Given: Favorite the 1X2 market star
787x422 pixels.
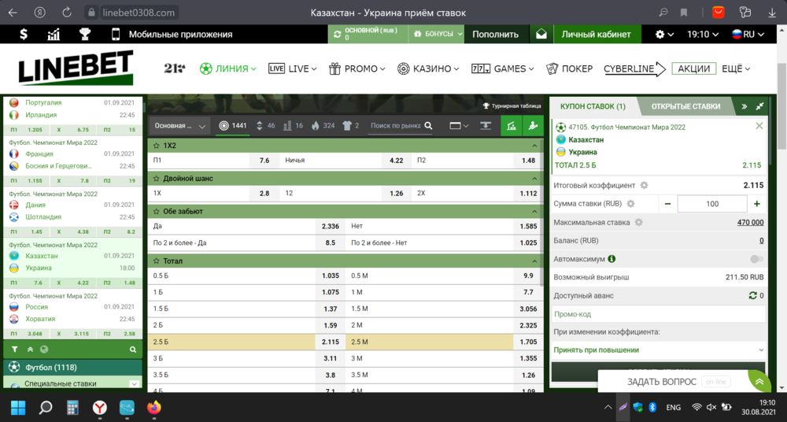Looking at the screenshot, I should tap(157, 146).
